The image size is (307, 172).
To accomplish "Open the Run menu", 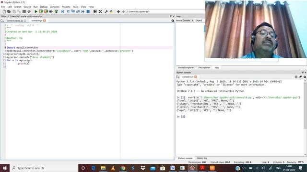I will click(x=35, y=7).
